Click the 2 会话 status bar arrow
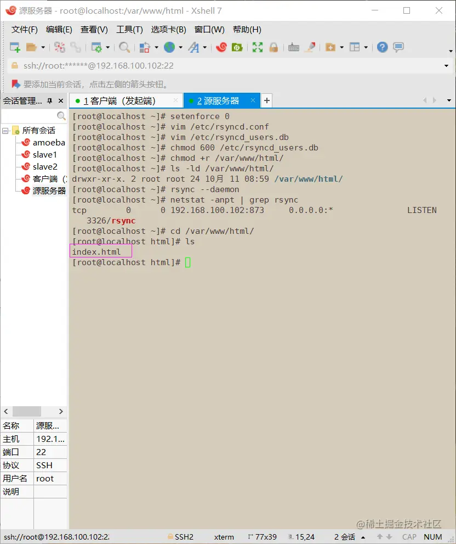The width and height of the screenshot is (456, 544). click(x=363, y=537)
